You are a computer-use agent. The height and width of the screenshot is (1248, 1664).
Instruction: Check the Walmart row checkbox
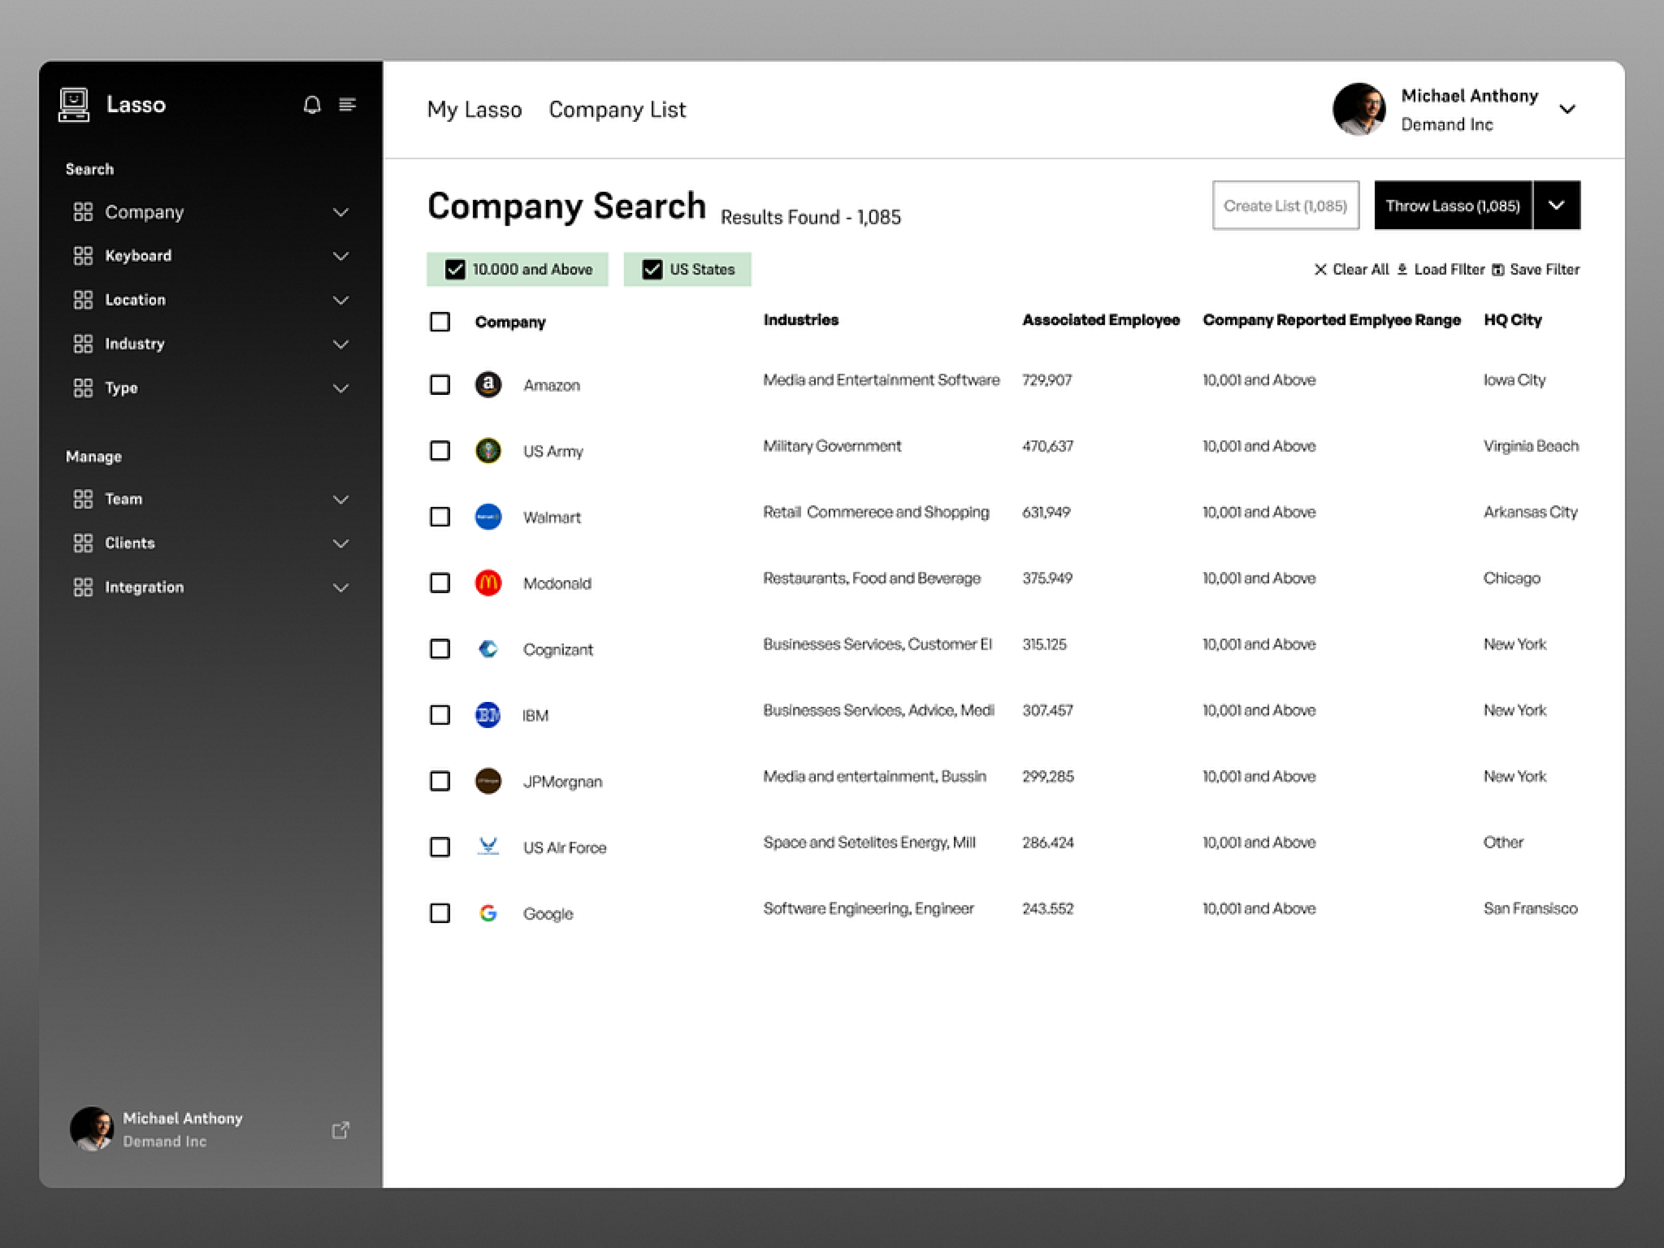(x=440, y=517)
